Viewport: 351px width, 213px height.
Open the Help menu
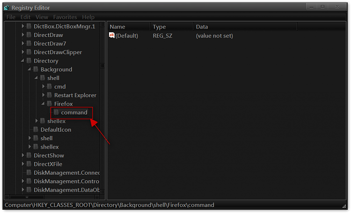[88, 17]
